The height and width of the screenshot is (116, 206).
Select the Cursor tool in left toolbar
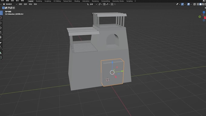[1, 18]
